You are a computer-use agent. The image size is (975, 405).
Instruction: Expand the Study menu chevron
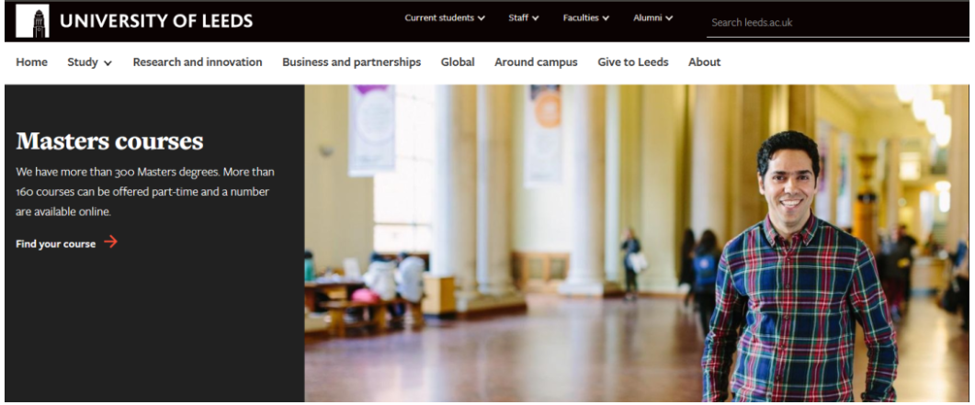pyautogui.click(x=108, y=62)
